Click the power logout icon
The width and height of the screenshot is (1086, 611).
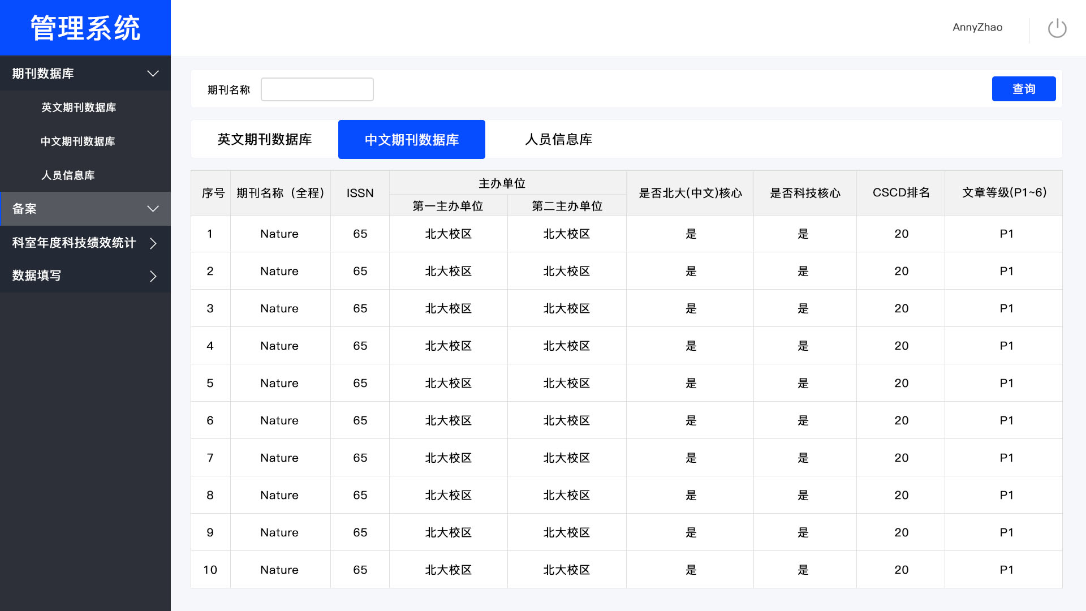1057,28
